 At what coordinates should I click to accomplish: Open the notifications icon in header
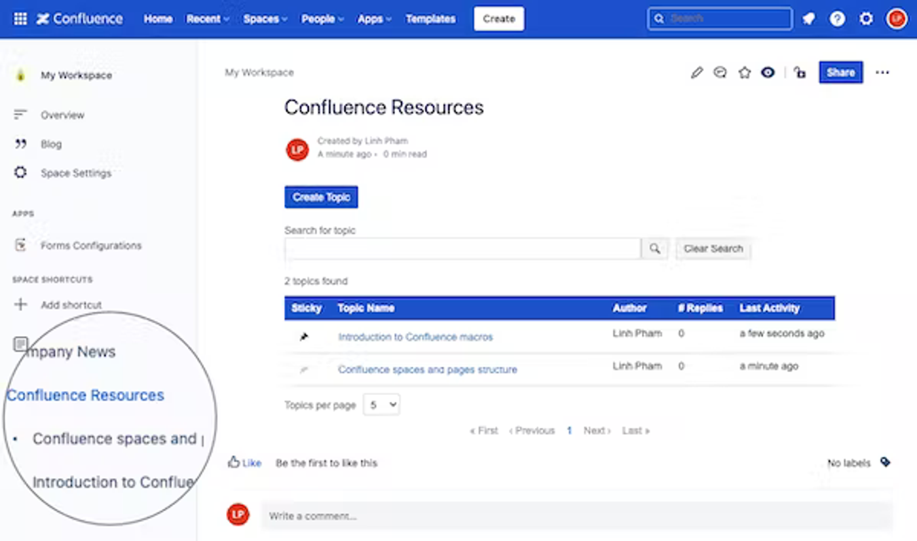click(x=809, y=19)
